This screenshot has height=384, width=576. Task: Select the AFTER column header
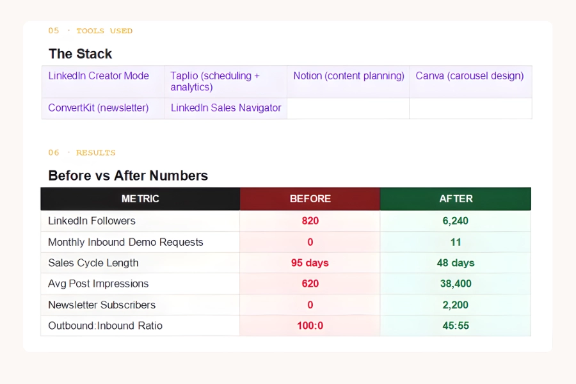coord(455,198)
